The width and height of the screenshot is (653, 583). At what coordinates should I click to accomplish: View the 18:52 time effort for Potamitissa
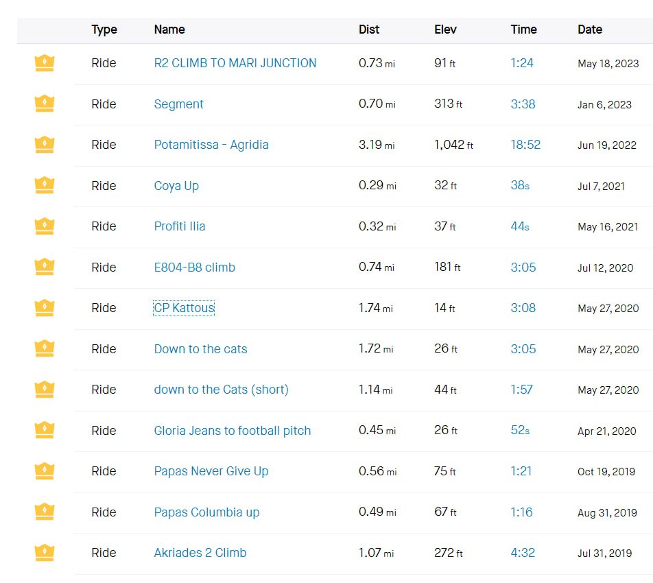coord(525,145)
